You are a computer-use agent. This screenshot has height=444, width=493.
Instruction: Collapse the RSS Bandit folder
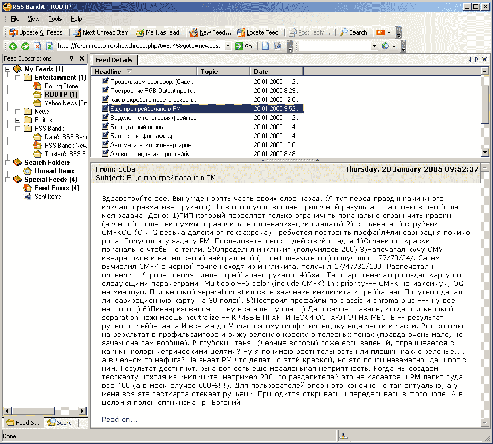(x=18, y=129)
